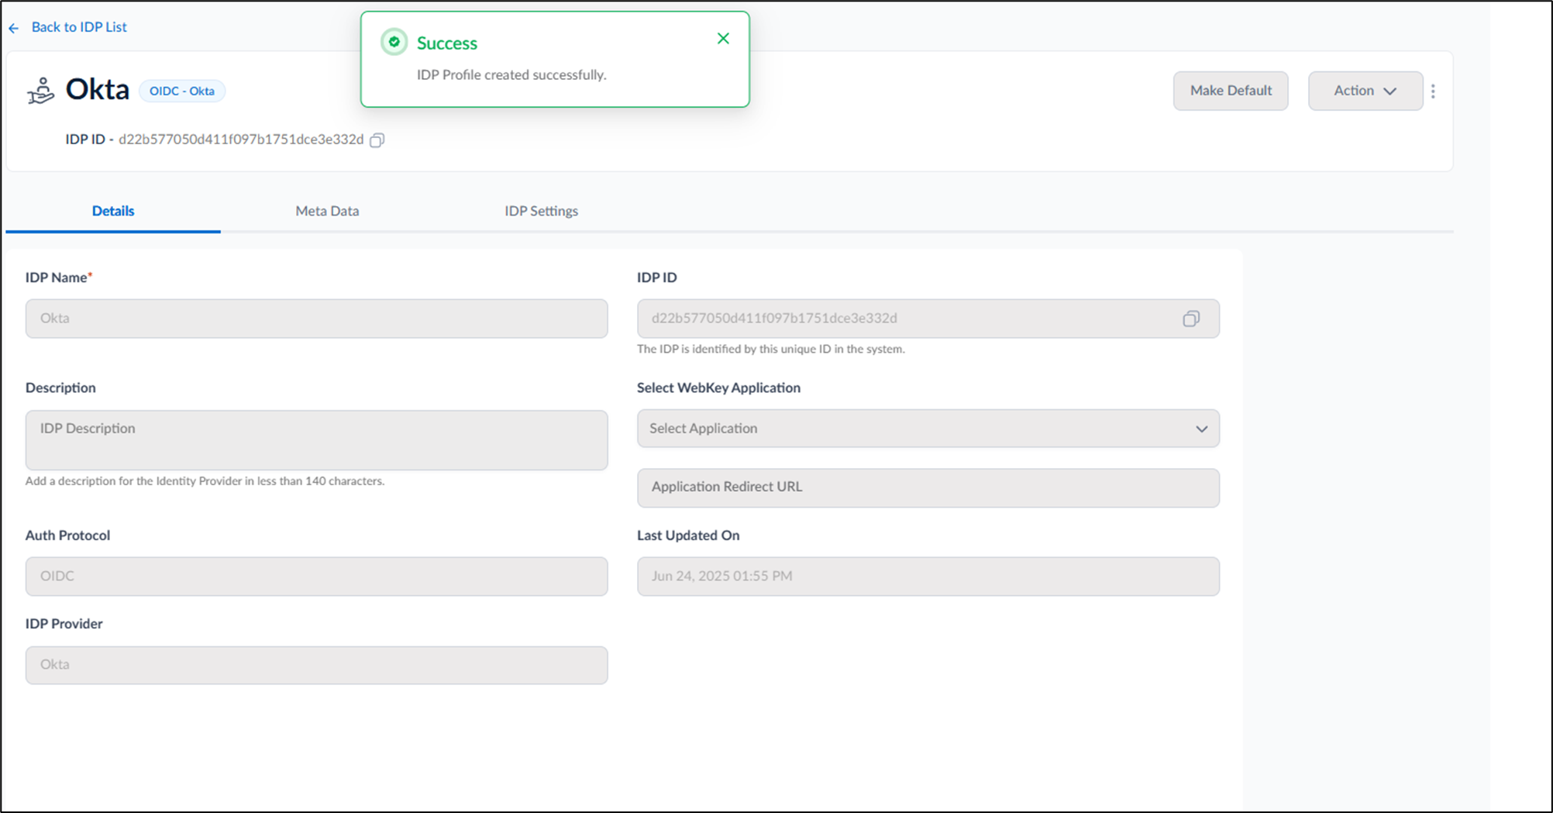The image size is (1553, 813).
Task: Click 'The IDP is identified by this unique ID' hint
Action: point(771,350)
